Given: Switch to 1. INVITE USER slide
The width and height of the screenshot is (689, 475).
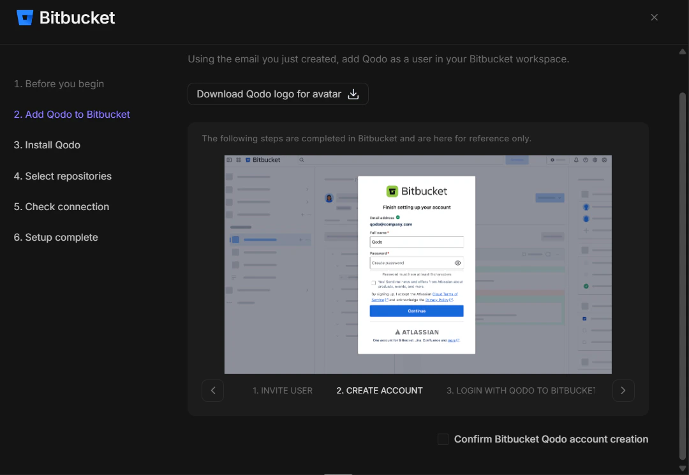Looking at the screenshot, I should pos(282,390).
